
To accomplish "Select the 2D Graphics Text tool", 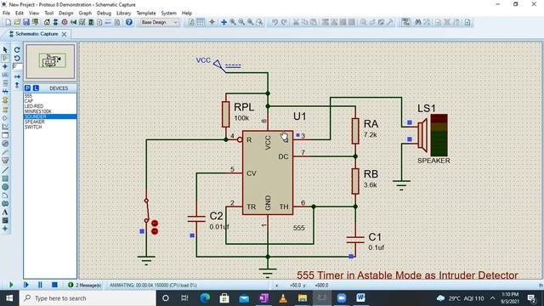I will tap(5, 212).
